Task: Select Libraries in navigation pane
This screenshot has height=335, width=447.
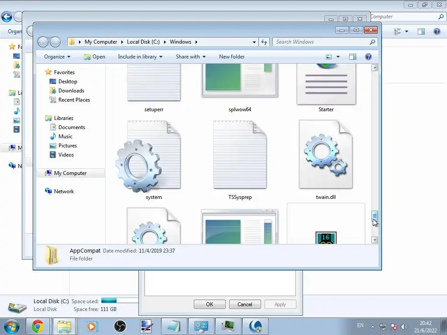Action: (64, 118)
